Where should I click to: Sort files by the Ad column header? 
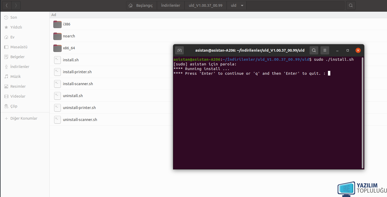(54, 15)
